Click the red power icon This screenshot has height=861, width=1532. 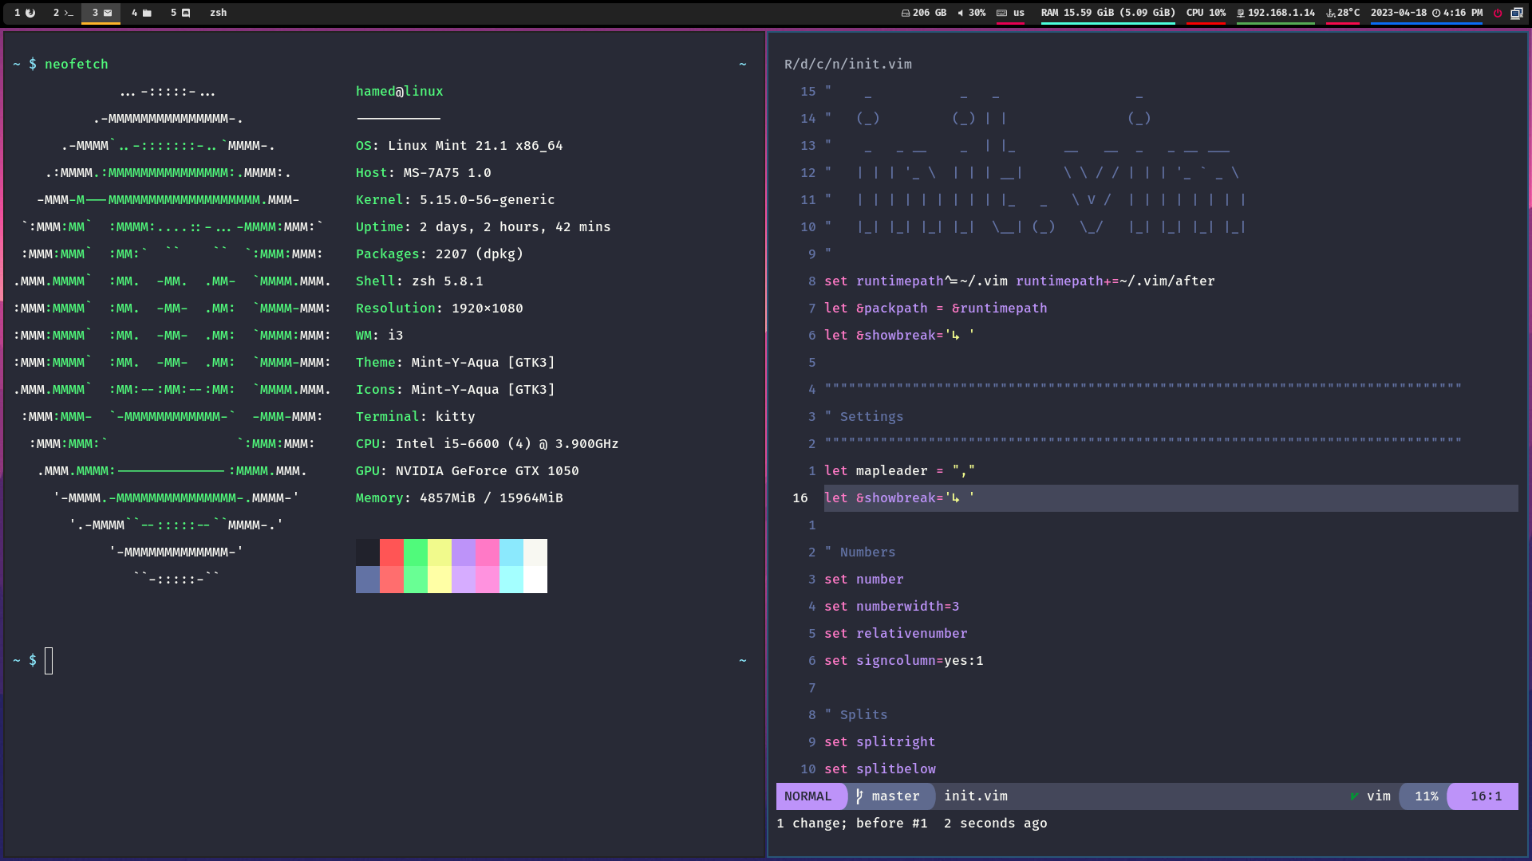click(x=1498, y=13)
